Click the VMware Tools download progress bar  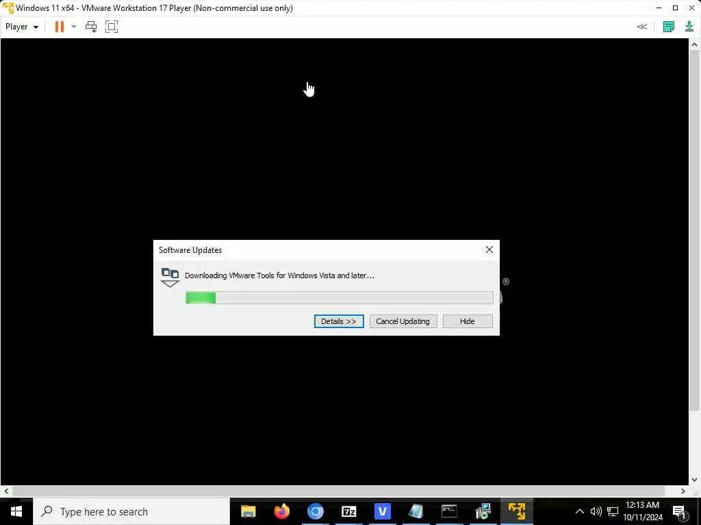340,298
